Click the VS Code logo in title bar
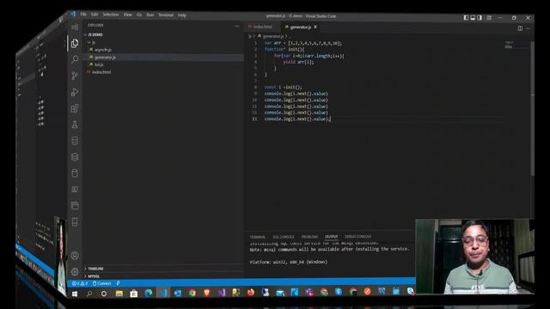Screen dimensions: 550x309 pyautogui.click(x=72, y=14)
